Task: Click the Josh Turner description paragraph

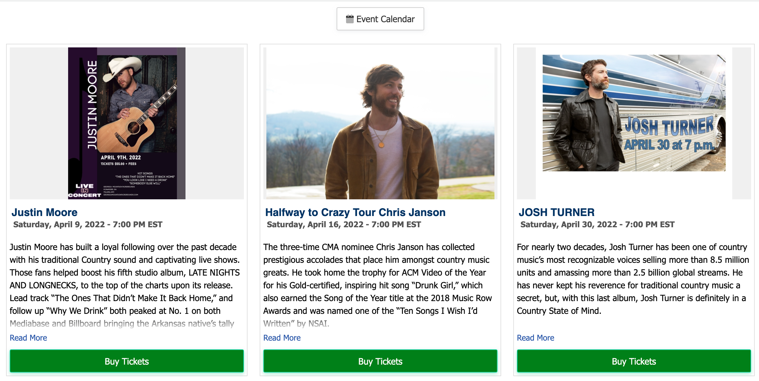Action: 632,279
